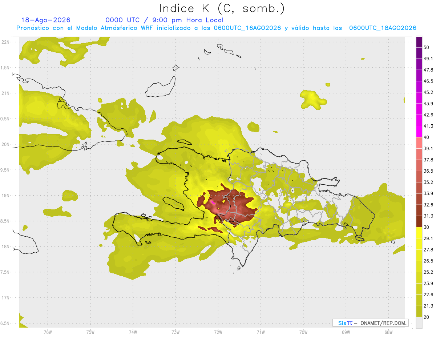Select the date text '18-Ago-2026'

46,20
